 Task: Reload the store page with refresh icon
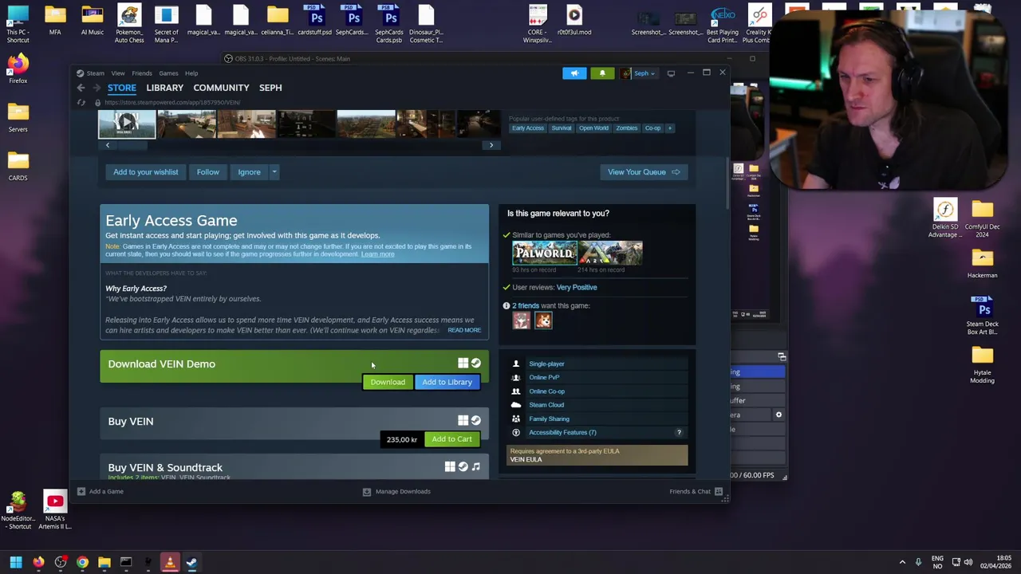(81, 103)
